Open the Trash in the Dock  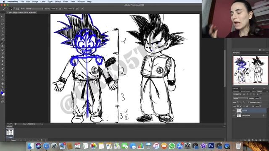point(238,146)
